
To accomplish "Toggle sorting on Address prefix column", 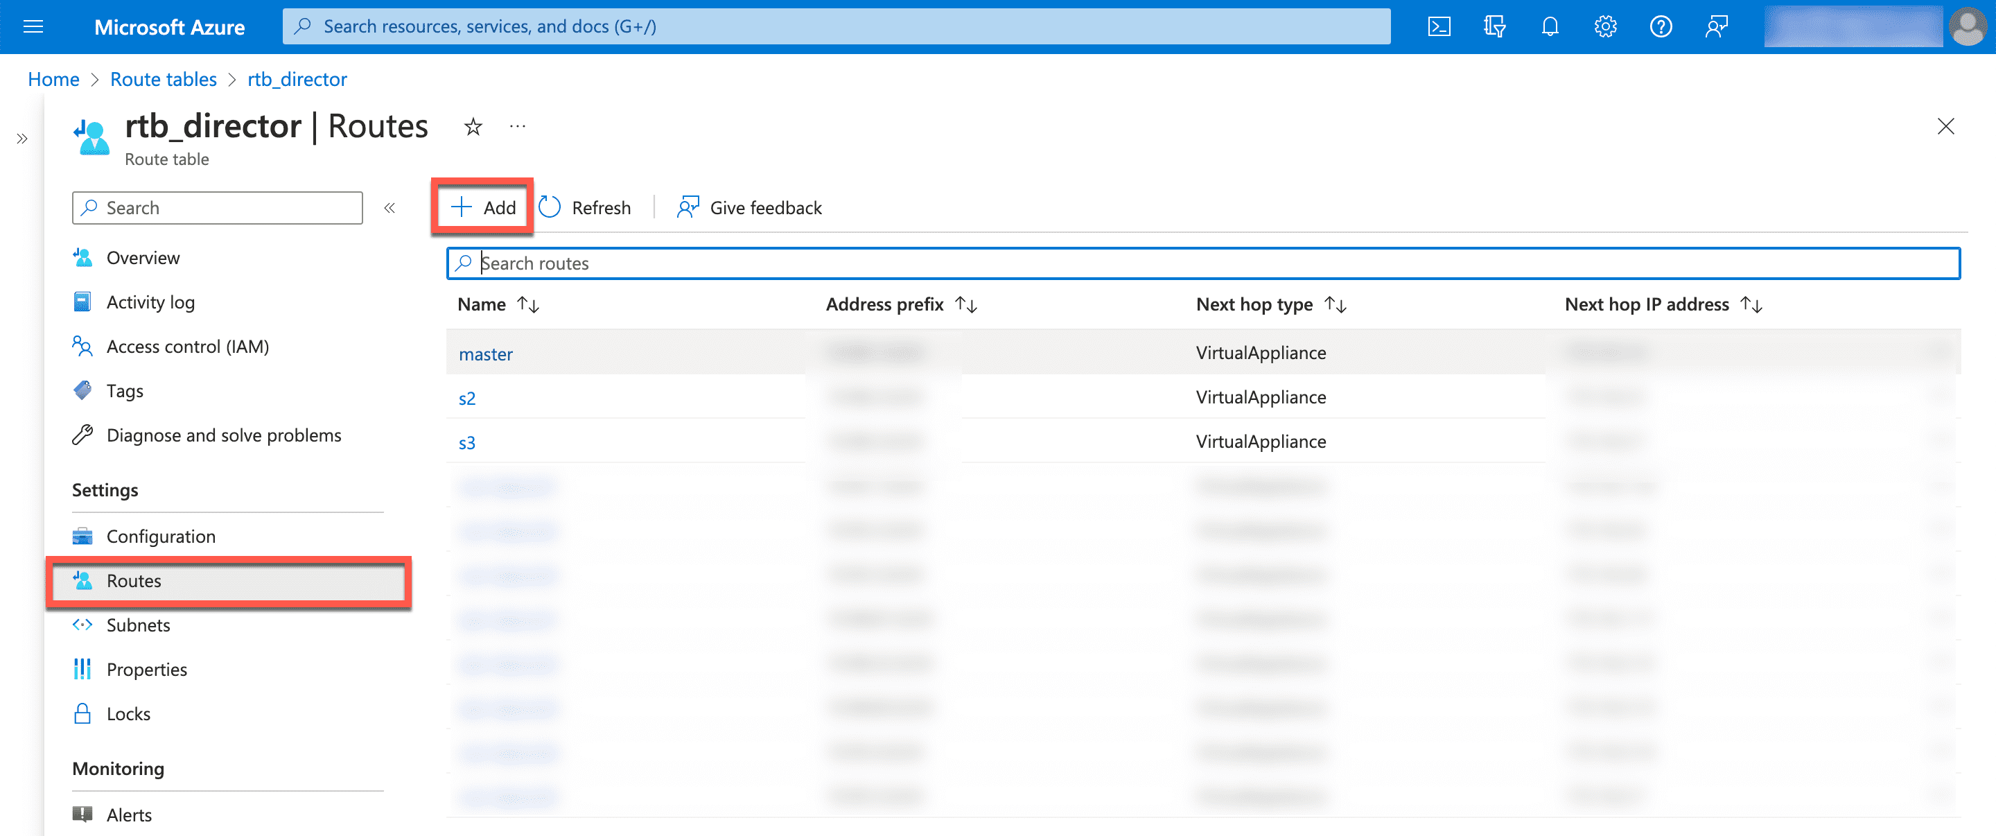I will coord(966,304).
